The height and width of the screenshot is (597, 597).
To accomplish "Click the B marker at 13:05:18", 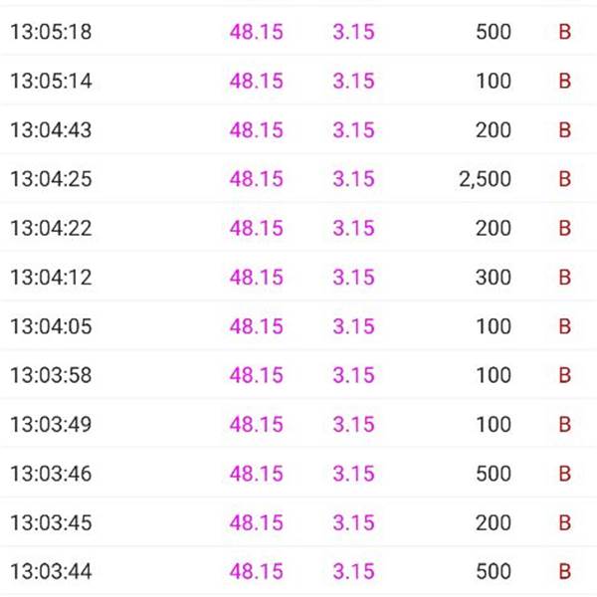I will tap(565, 32).
